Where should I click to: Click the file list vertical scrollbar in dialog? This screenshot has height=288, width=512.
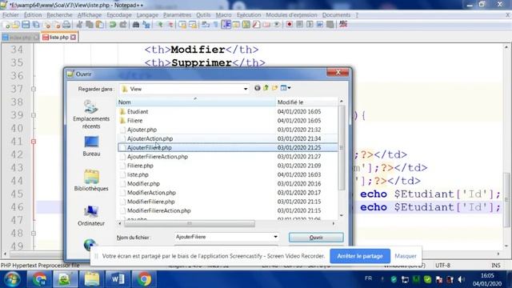(342, 158)
